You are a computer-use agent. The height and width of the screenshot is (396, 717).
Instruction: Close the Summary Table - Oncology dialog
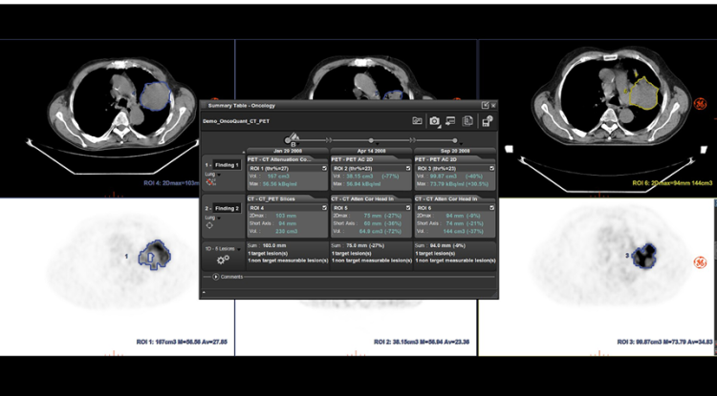click(493, 105)
